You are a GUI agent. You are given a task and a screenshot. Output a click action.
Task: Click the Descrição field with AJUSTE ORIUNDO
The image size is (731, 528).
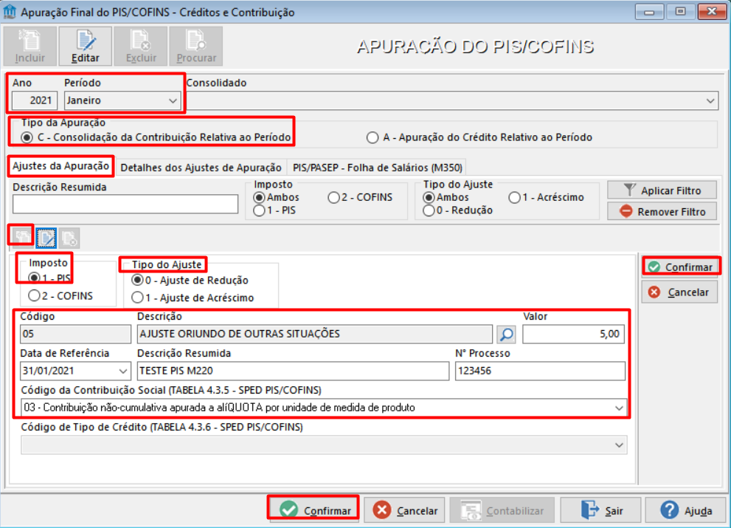coord(315,334)
